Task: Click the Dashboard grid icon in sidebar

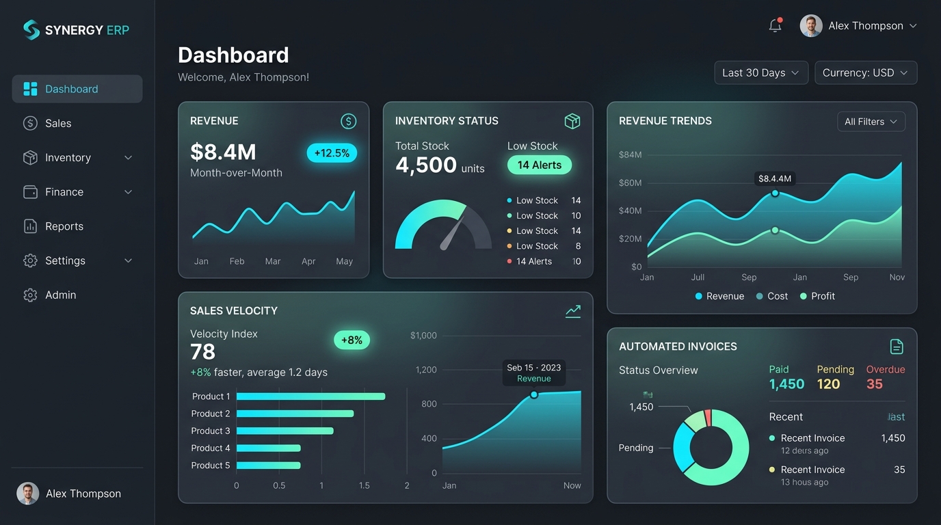Action: (30, 89)
